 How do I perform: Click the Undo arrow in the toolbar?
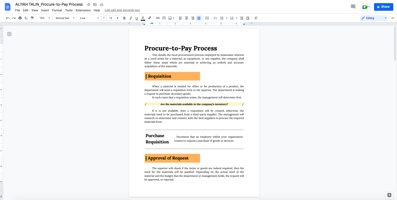click(x=8, y=18)
